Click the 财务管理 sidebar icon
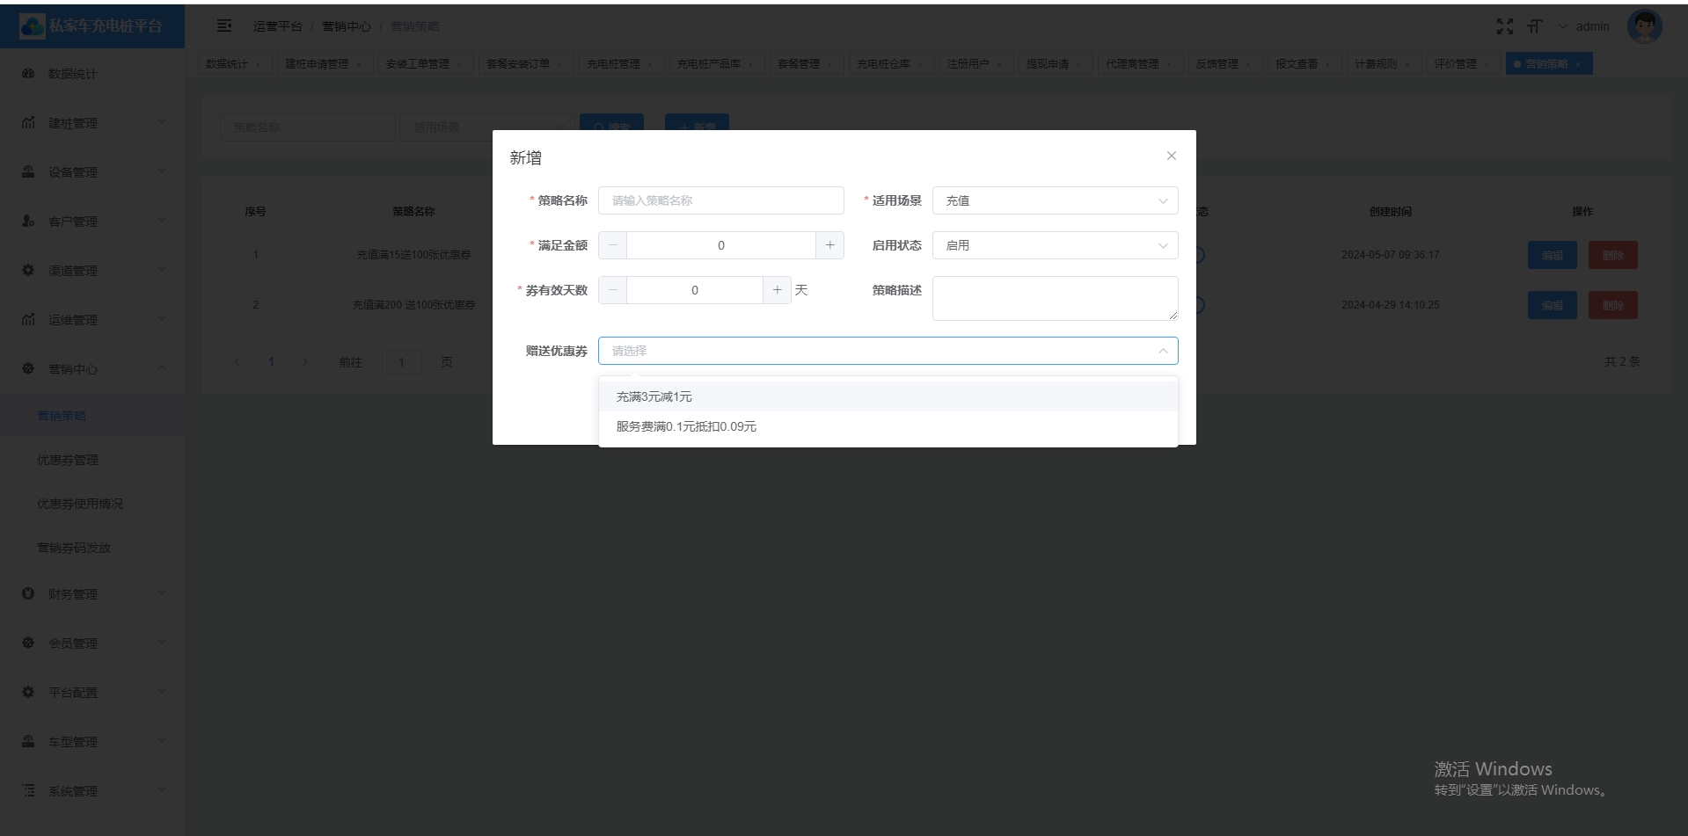 [28, 594]
